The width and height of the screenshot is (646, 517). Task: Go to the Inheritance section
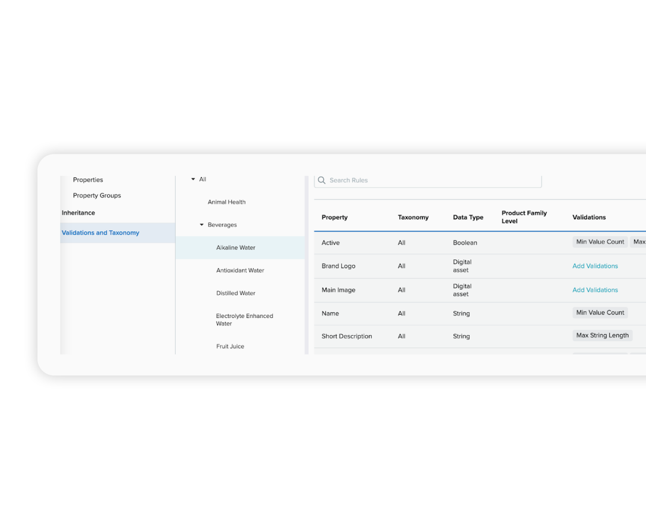(x=78, y=213)
